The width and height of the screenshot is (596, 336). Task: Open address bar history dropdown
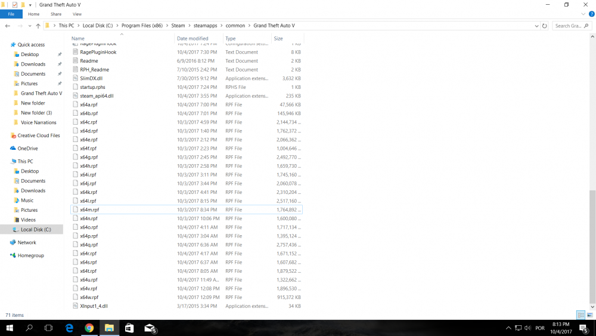536,26
